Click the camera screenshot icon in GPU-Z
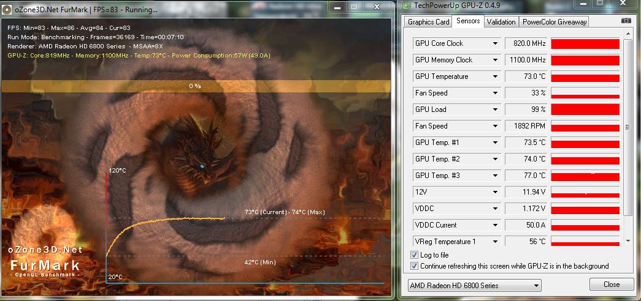This screenshot has height=301, width=641. [x=626, y=21]
